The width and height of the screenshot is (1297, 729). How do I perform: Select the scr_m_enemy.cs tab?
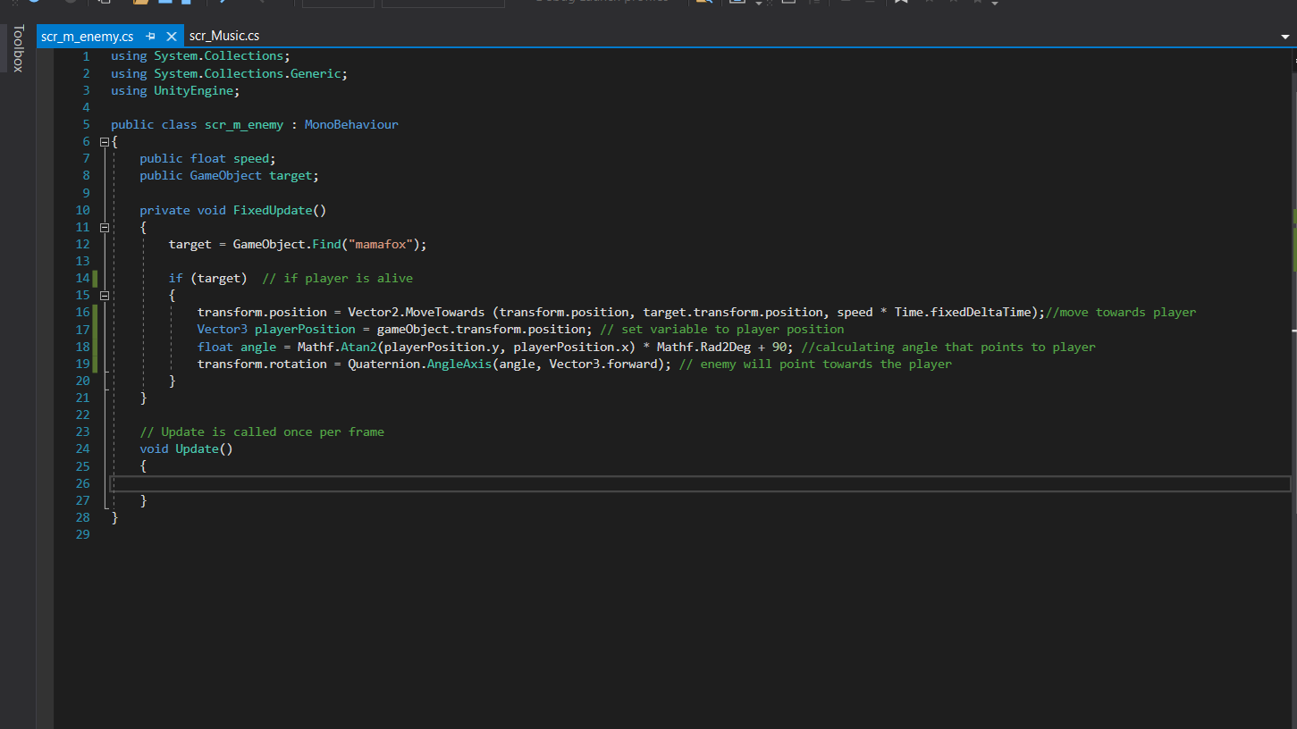pos(87,37)
